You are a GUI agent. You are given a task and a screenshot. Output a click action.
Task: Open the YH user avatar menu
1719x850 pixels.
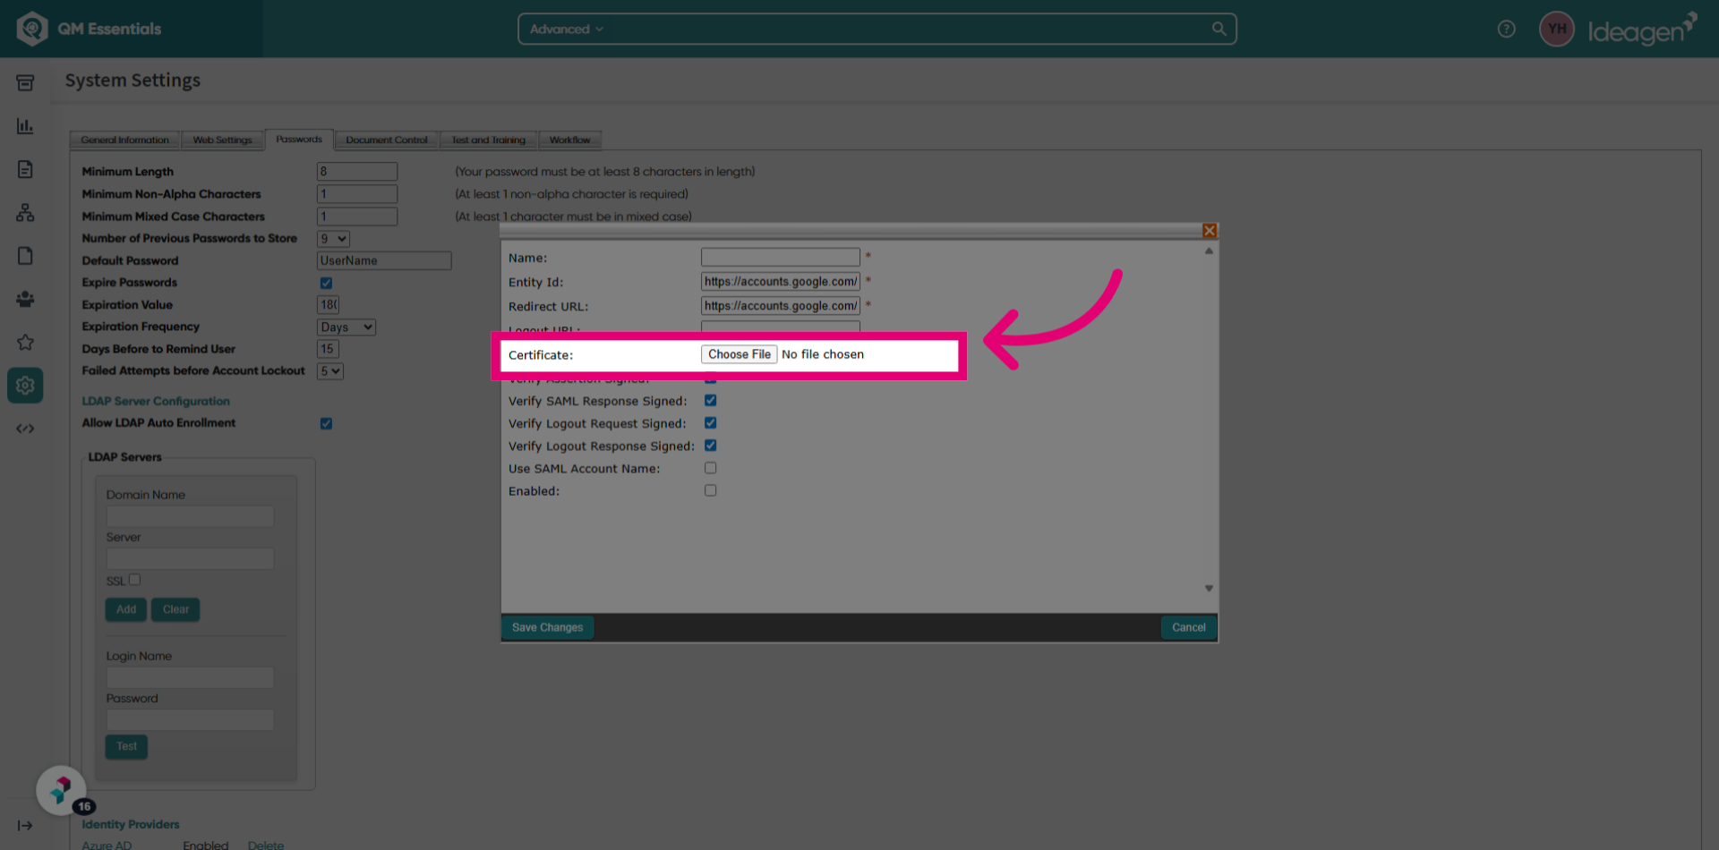point(1557,29)
